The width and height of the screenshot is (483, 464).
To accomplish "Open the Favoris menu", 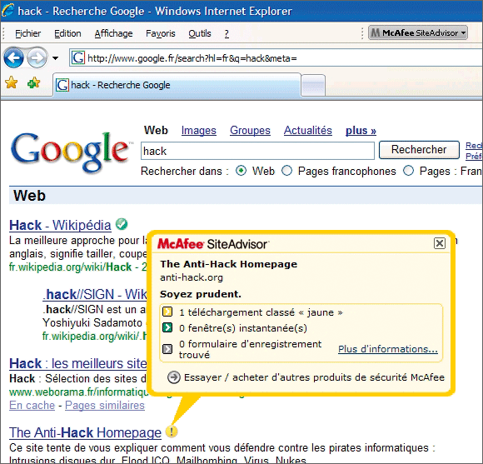I will click(x=161, y=33).
